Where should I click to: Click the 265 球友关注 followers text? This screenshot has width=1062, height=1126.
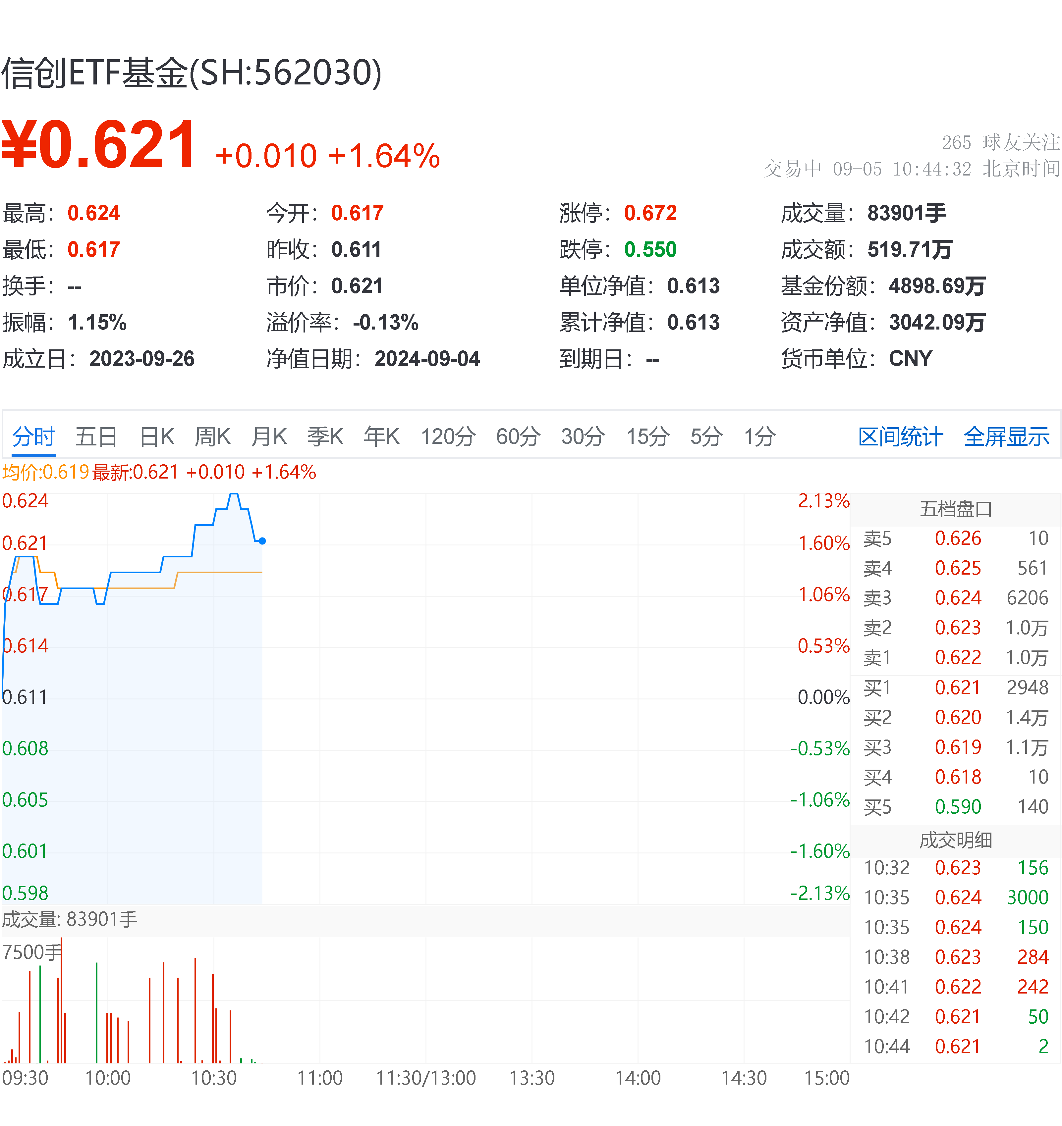(x=1001, y=142)
